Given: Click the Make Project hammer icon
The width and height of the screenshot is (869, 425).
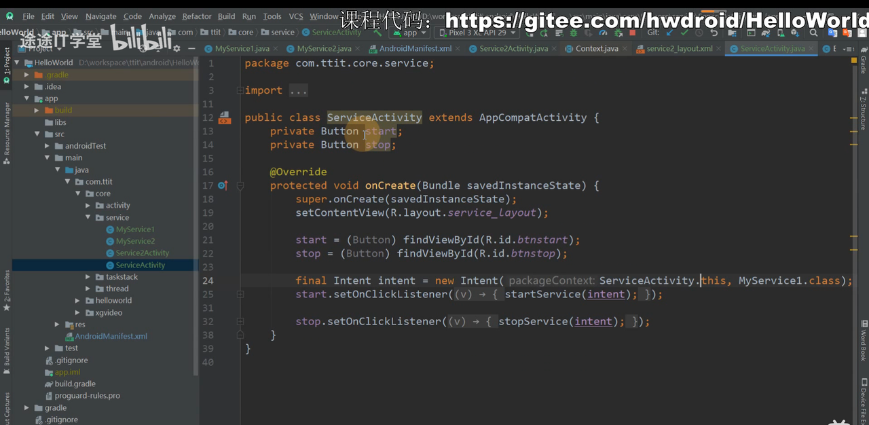Looking at the screenshot, I should (379, 33).
